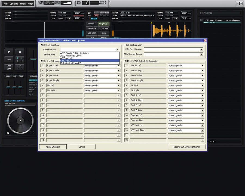
Task: Toggle the VINYL / EXT CONTROL button
Action: 104,24
